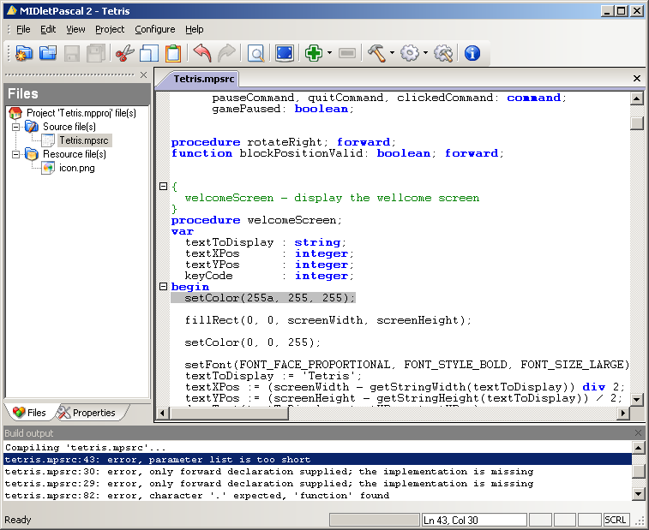Image resolution: width=649 pixels, height=530 pixels.
Task: Open dropdown arrow beside the gear icon
Action: (425, 53)
